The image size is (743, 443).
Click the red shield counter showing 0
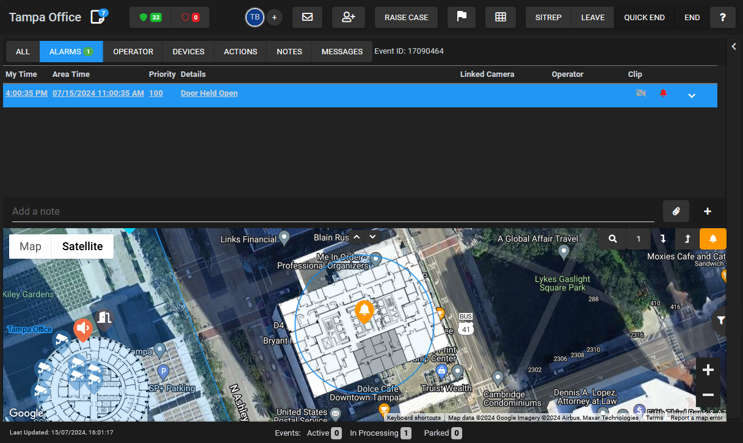coord(190,18)
